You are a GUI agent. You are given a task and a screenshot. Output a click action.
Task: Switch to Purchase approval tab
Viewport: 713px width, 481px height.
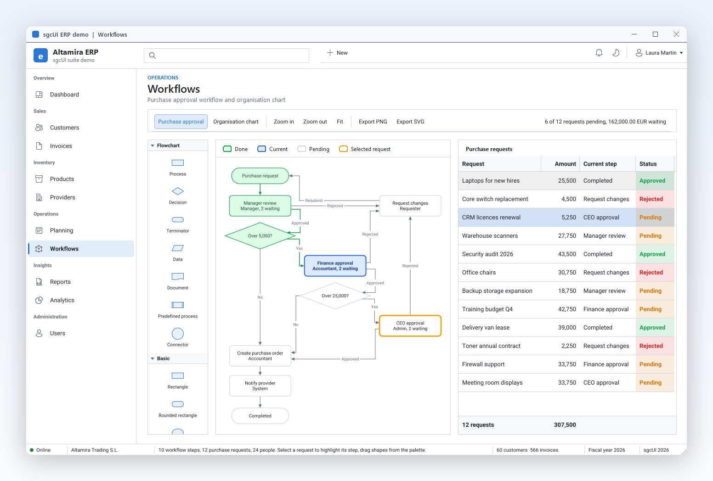coord(181,122)
